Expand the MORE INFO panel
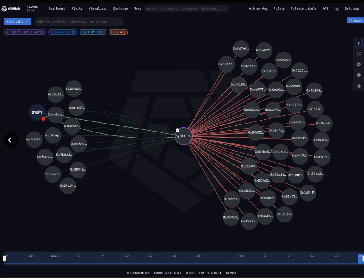 tap(17, 22)
